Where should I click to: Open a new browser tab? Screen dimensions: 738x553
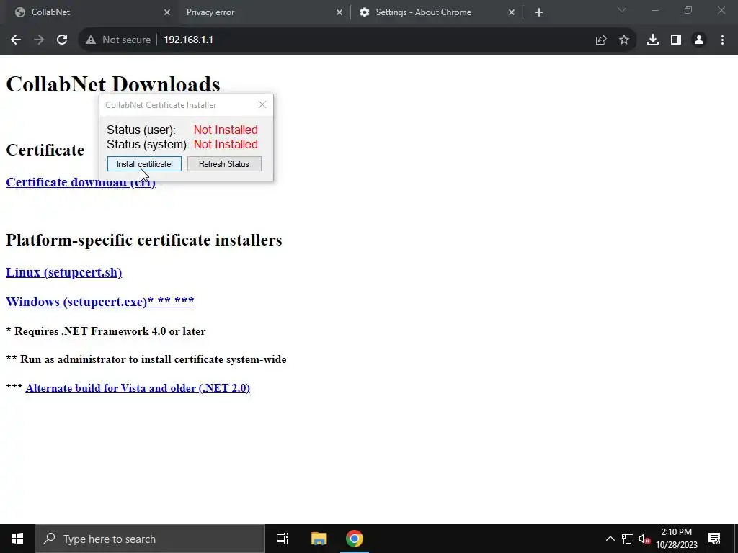tap(539, 12)
